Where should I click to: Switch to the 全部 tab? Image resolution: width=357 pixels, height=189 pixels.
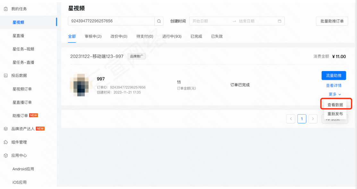[x=72, y=37]
